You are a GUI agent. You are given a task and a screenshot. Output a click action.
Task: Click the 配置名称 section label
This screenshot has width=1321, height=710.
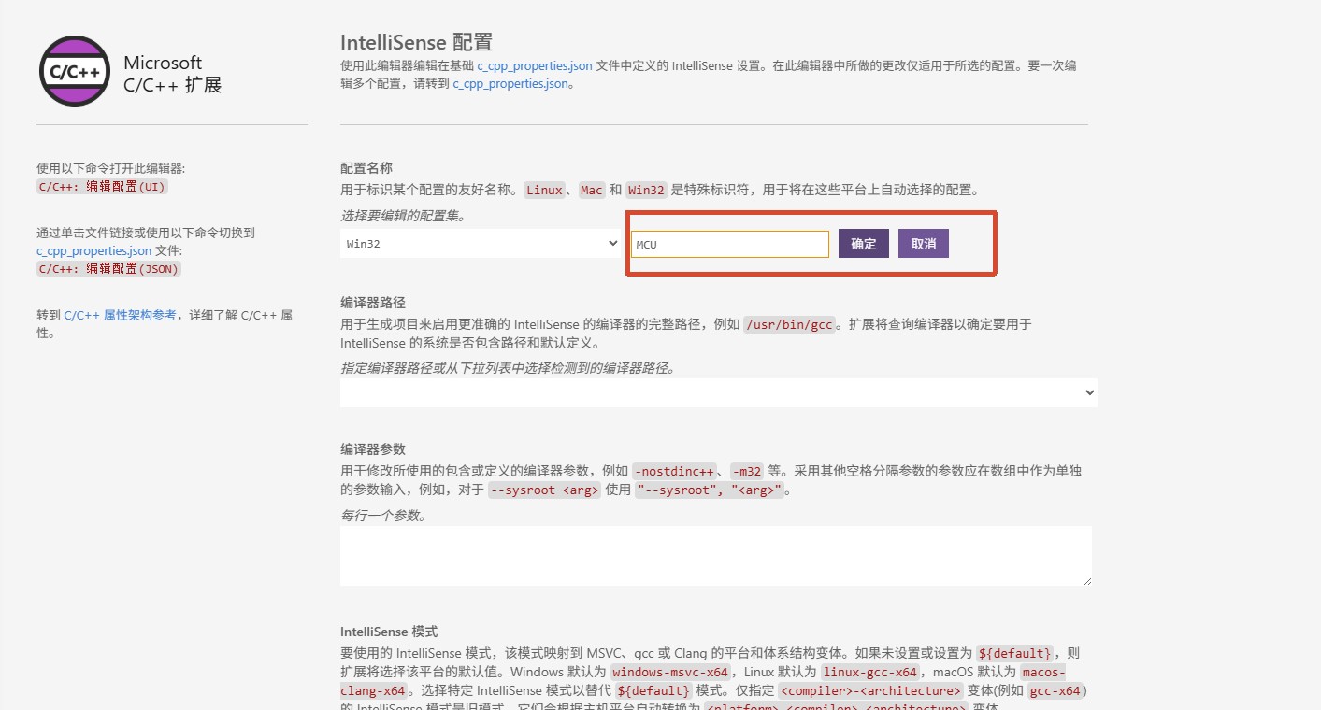(x=366, y=168)
